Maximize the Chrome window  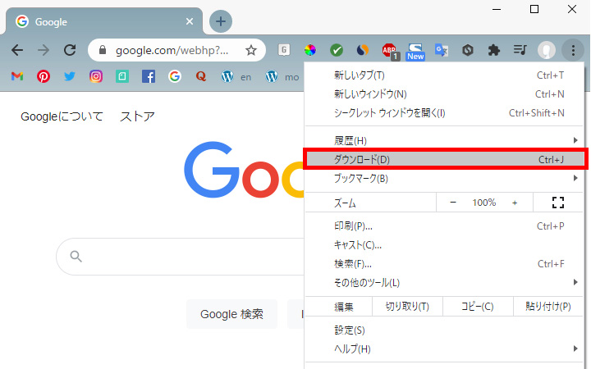(534, 9)
